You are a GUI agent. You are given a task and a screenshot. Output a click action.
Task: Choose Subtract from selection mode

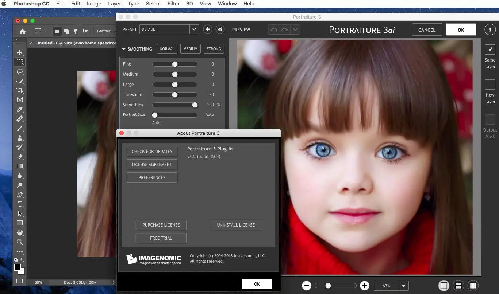coord(76,31)
